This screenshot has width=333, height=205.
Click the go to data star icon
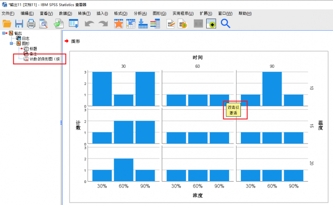[119, 23]
